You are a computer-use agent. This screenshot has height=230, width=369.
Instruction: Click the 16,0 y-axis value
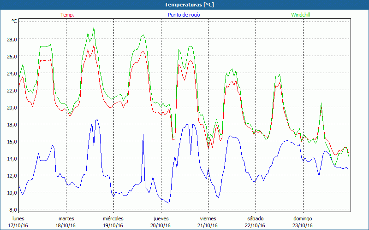pos(12,142)
